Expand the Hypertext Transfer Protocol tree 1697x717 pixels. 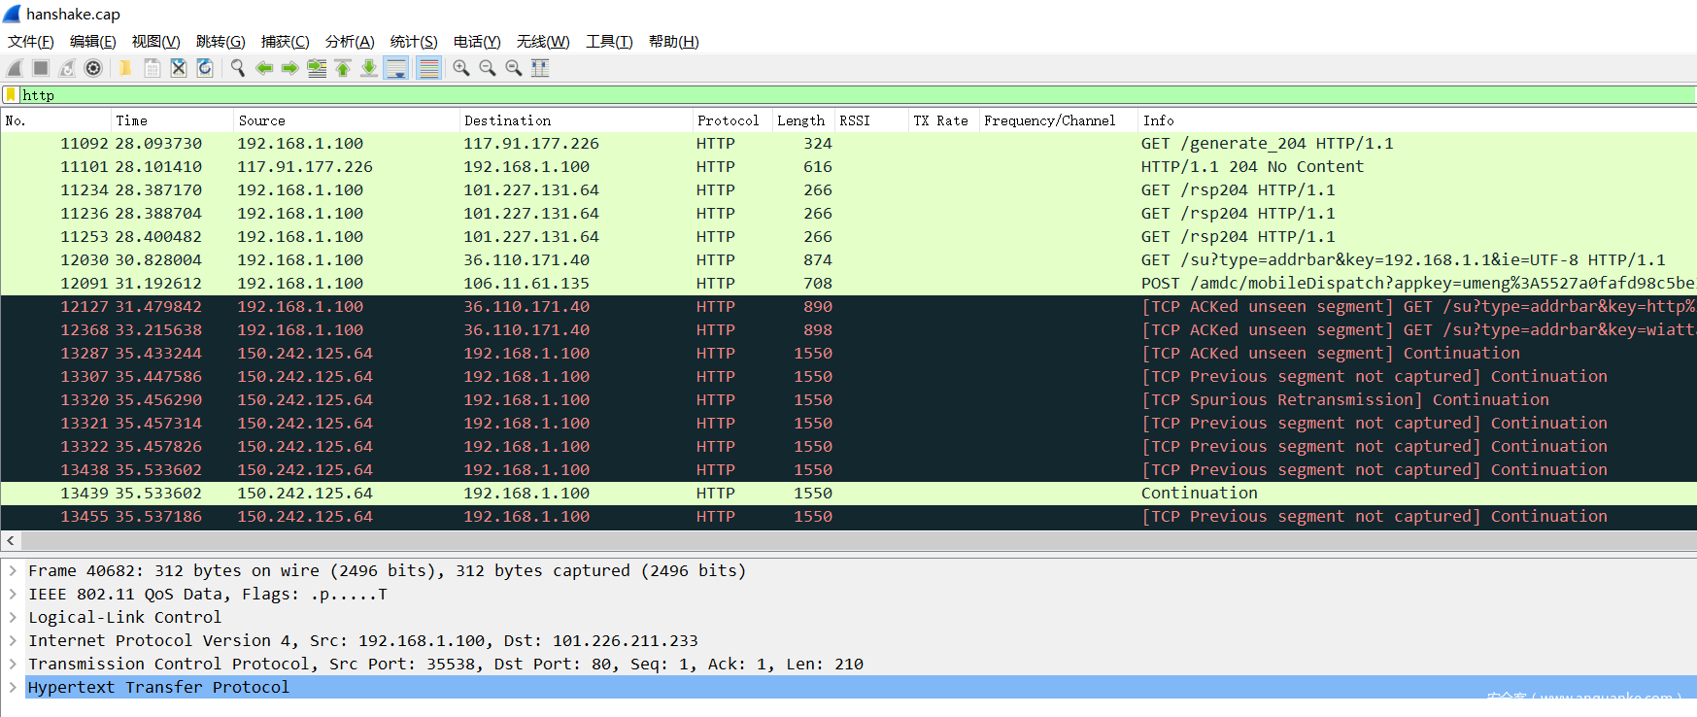[x=13, y=687]
